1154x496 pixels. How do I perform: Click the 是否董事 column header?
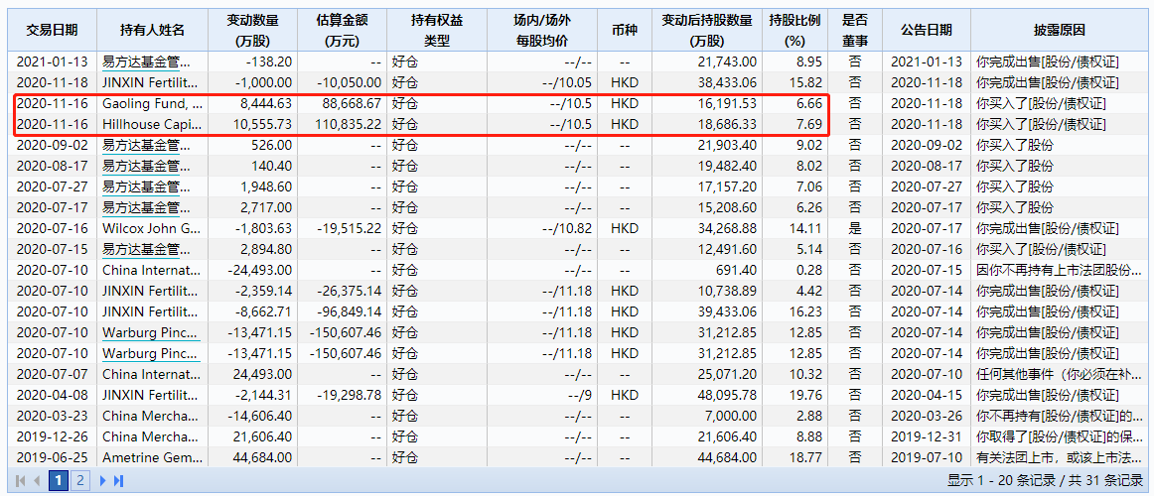pyautogui.click(x=854, y=30)
